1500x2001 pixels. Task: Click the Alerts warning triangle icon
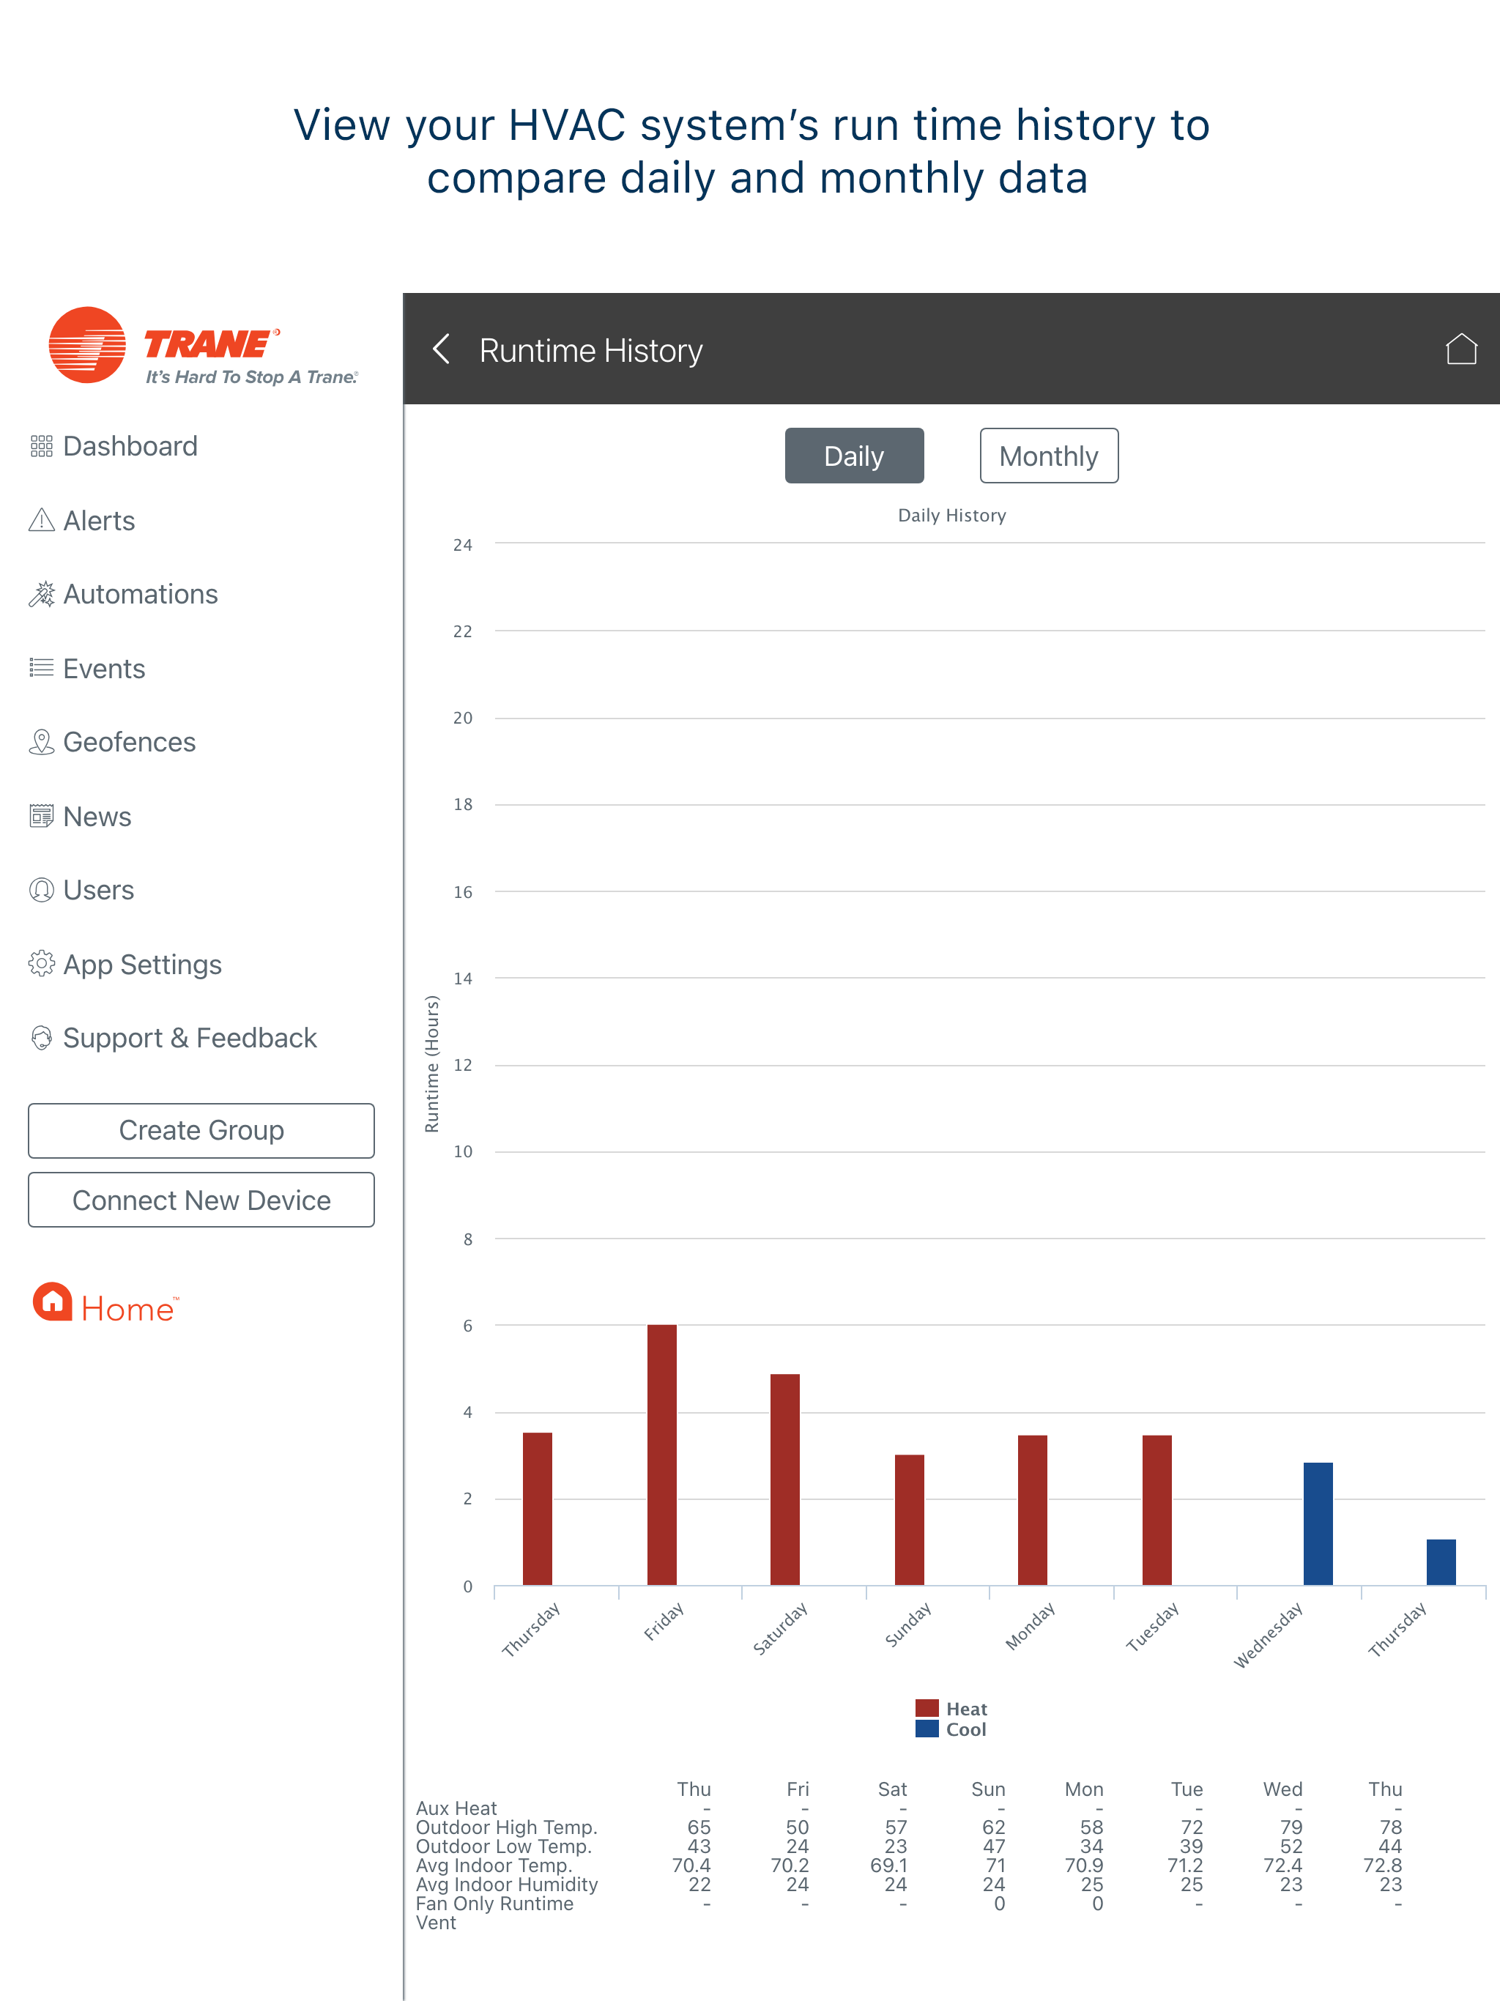coord(42,520)
